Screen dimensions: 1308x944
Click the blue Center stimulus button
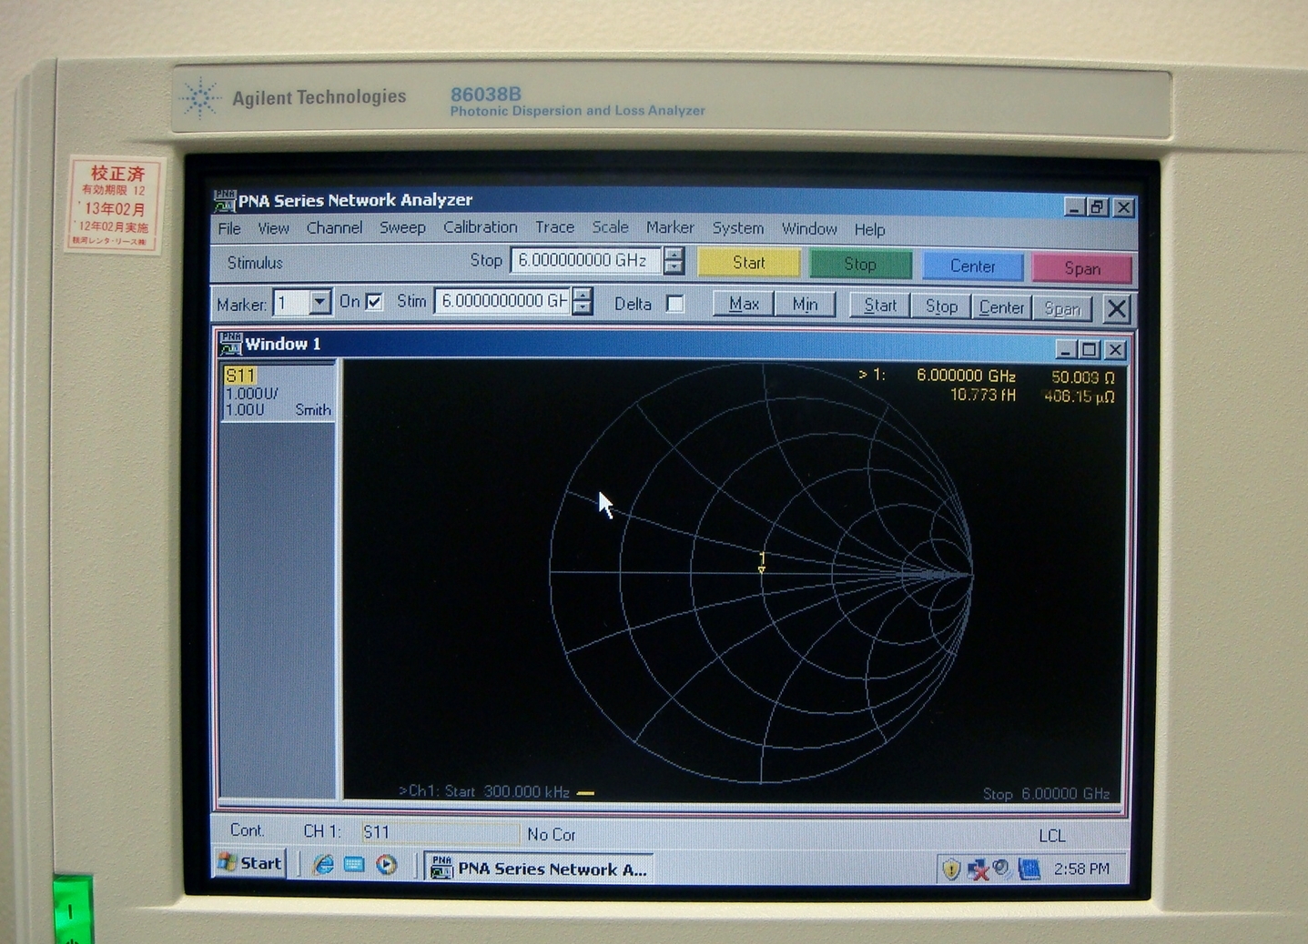972,266
